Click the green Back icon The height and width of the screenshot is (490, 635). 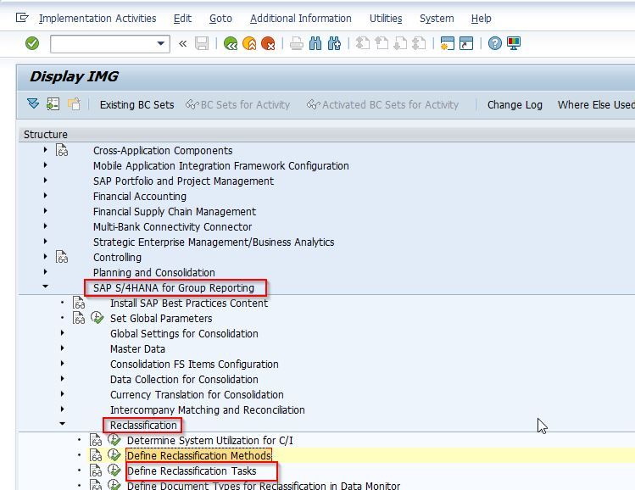click(x=231, y=43)
